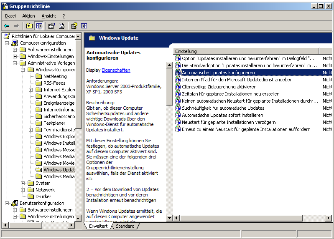Click the Computerkonfiguration computer icon
Screen dimensions: 334x239
(15, 43)
